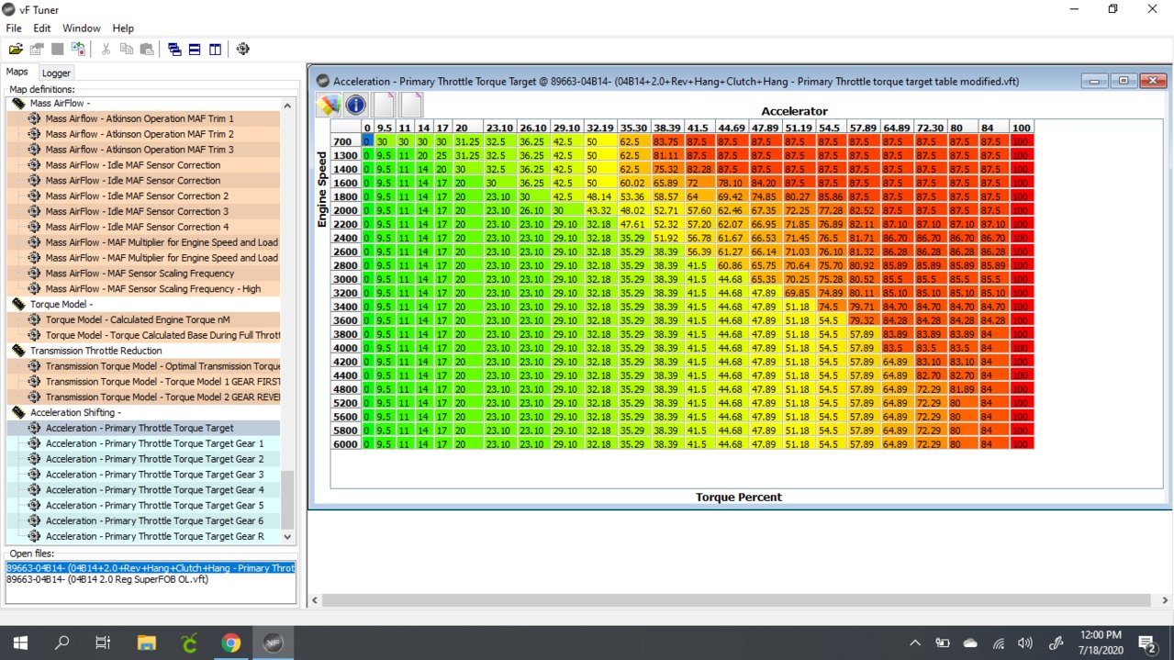Select the red 100 cell in the 6000 row
This screenshot has height=660, width=1174.
pos(1021,444)
